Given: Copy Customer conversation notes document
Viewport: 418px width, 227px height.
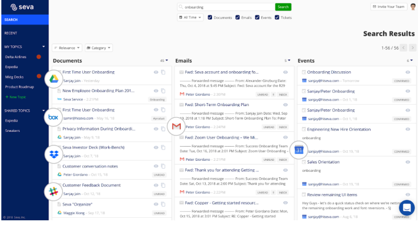Looking at the screenshot, I should coord(163,166).
